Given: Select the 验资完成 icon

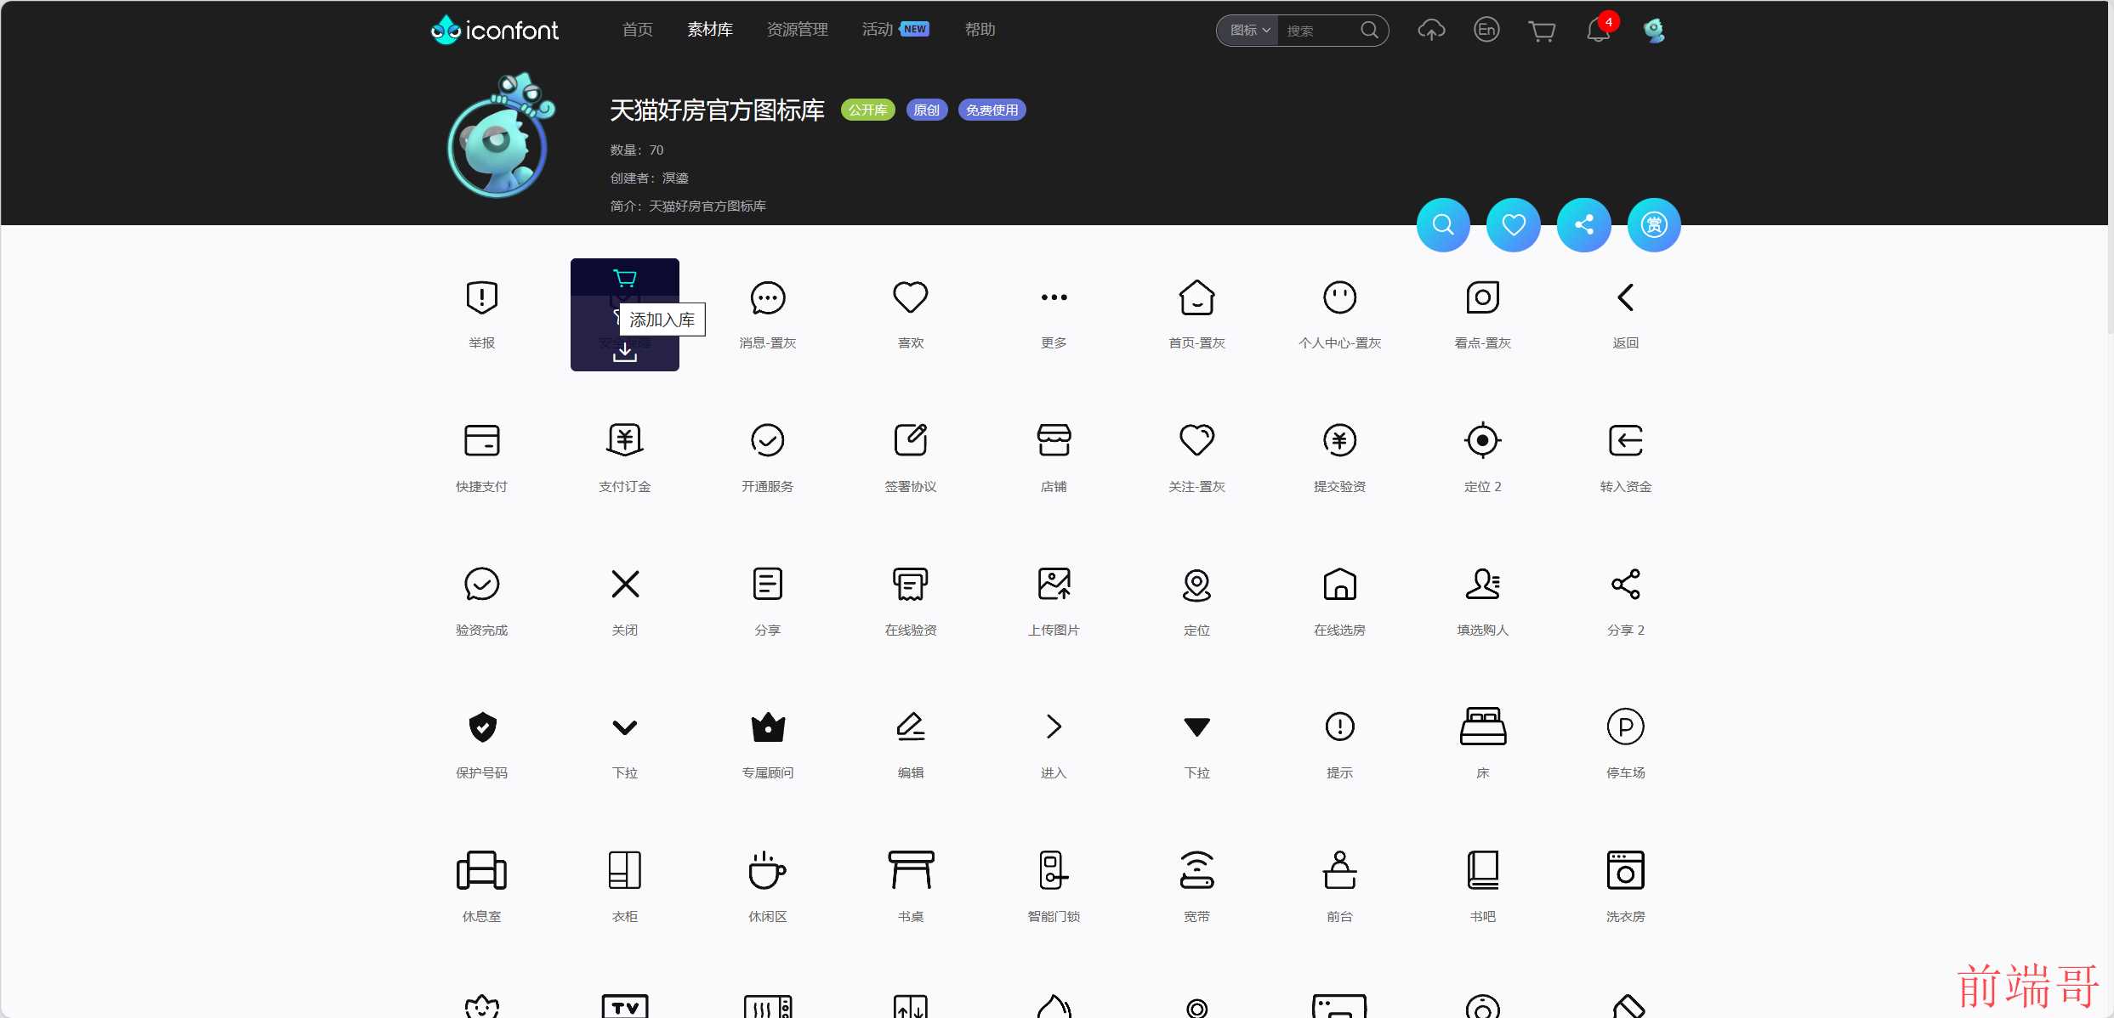Looking at the screenshot, I should tap(481, 584).
